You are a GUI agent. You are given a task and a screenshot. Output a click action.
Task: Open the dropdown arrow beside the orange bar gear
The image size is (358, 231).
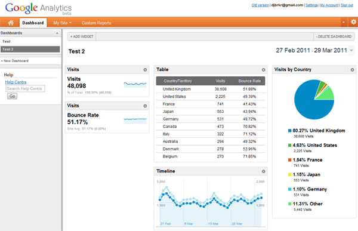click(344, 23)
